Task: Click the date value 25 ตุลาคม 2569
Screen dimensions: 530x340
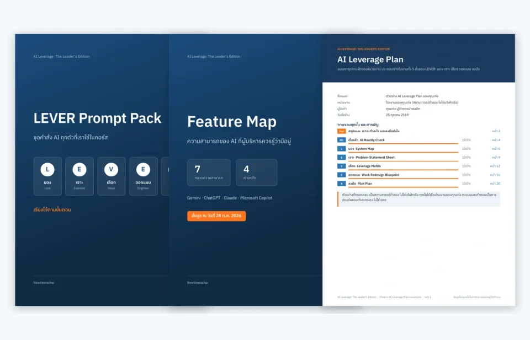Action: (397, 115)
